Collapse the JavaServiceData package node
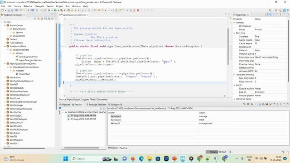290x163 pixels. pyautogui.click(x=5, y=46)
